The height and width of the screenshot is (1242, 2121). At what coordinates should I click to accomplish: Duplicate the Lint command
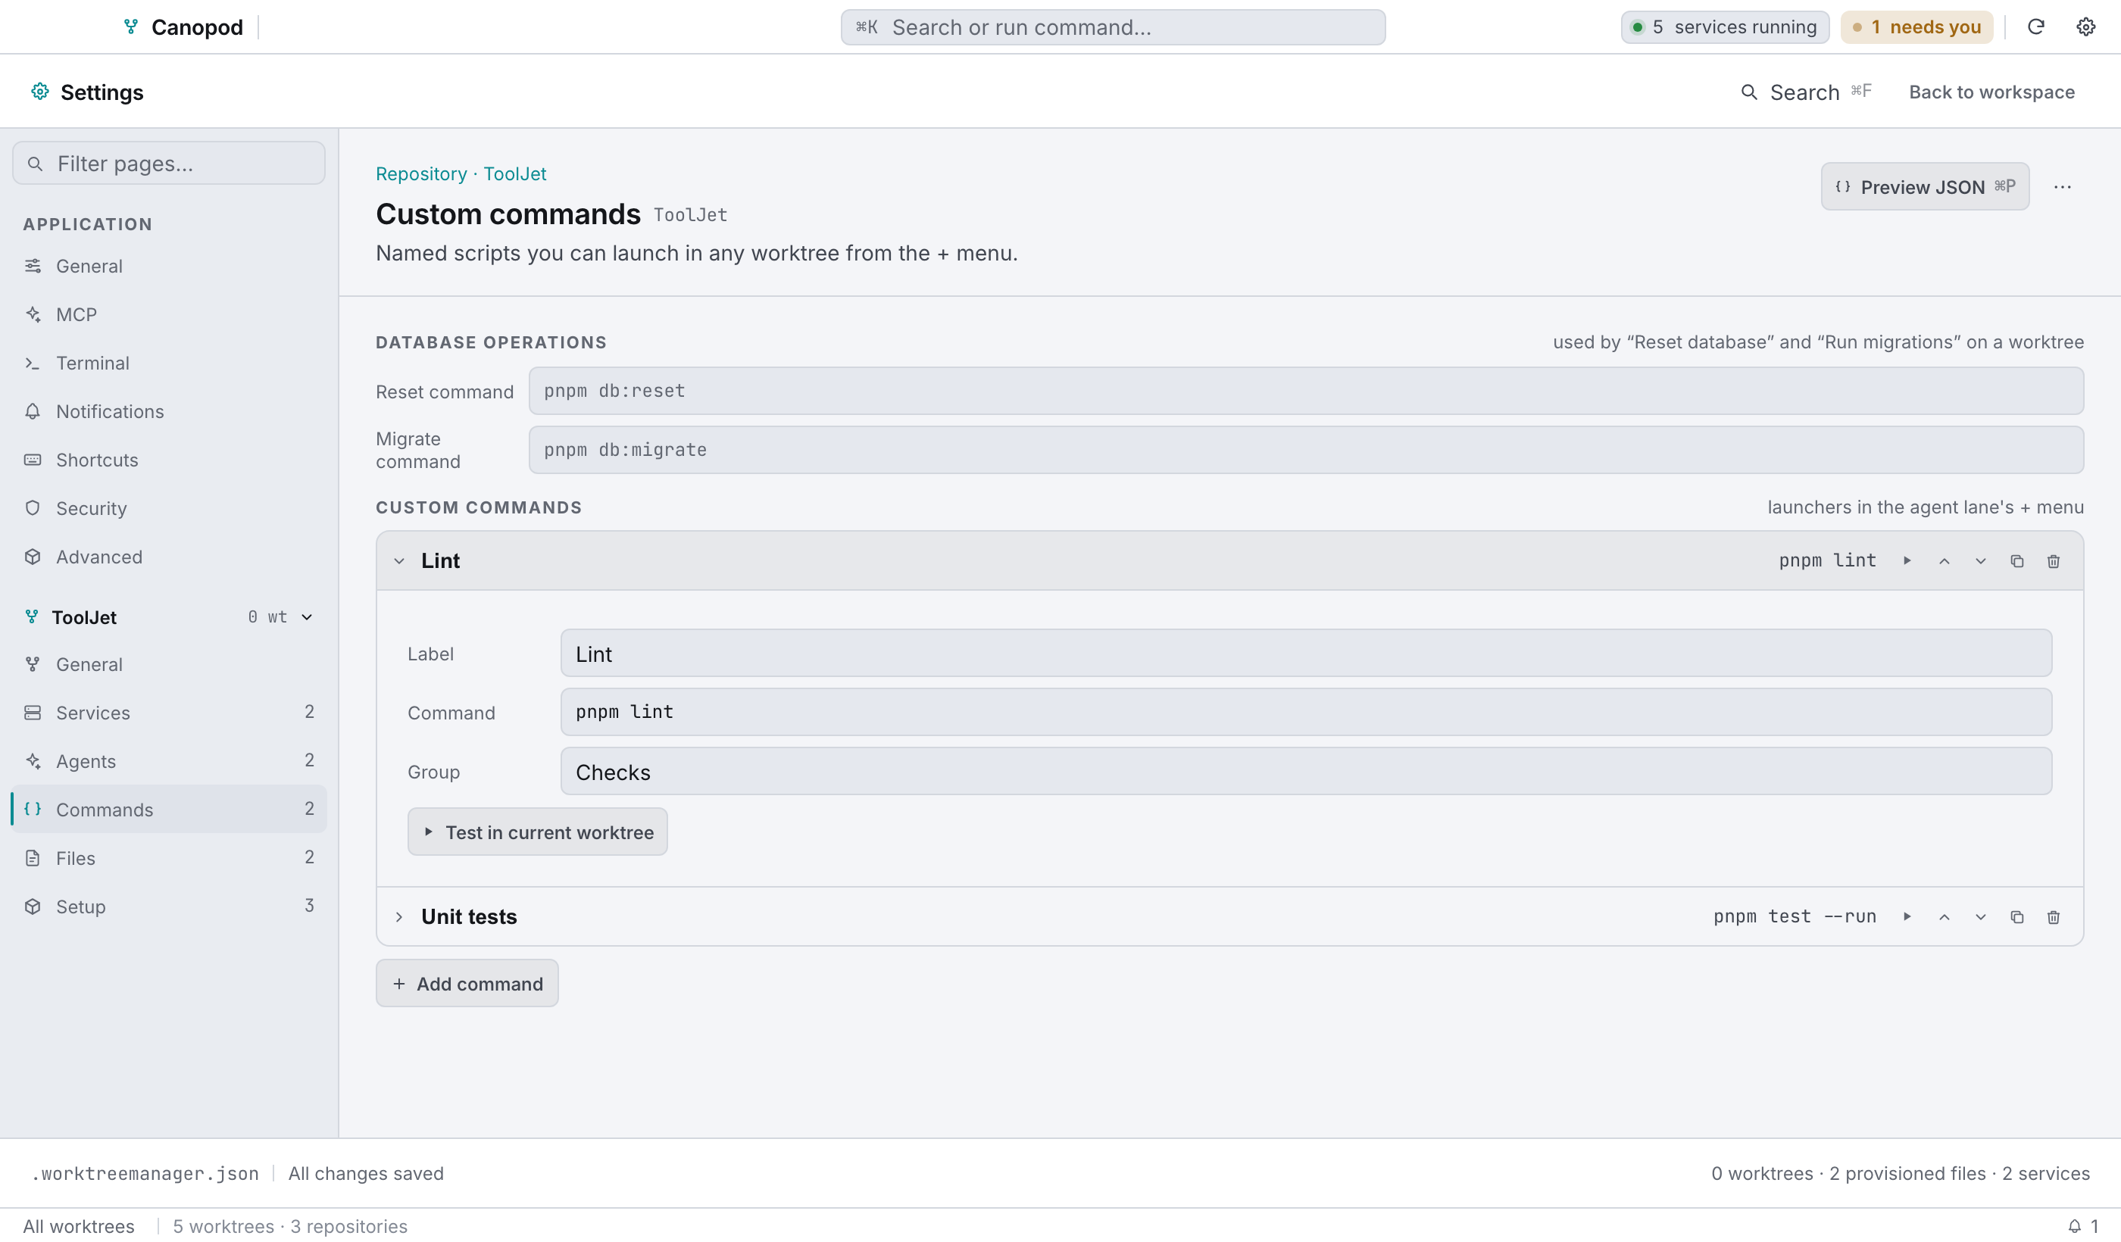tap(2016, 560)
